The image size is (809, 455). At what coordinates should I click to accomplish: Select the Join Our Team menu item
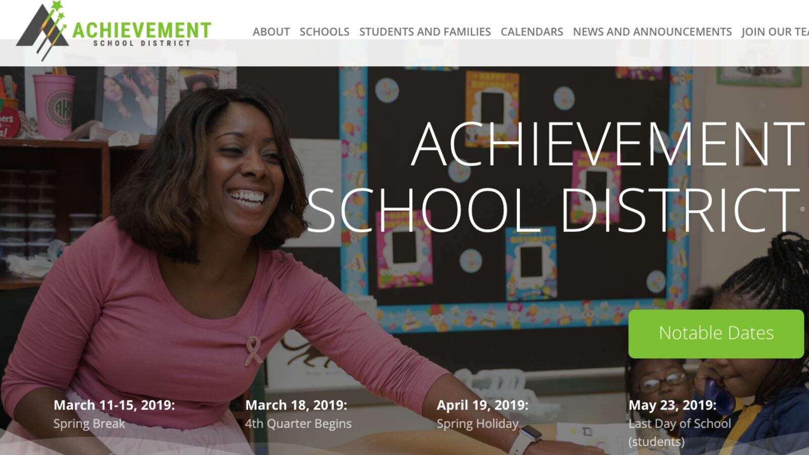point(775,32)
